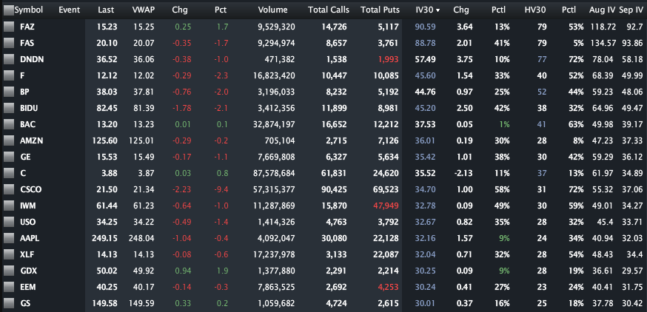Click GDX's green change 0.94
647x312 pixels.
pyautogui.click(x=183, y=271)
